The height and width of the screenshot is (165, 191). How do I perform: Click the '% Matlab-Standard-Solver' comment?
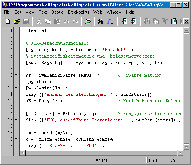coord(150,101)
